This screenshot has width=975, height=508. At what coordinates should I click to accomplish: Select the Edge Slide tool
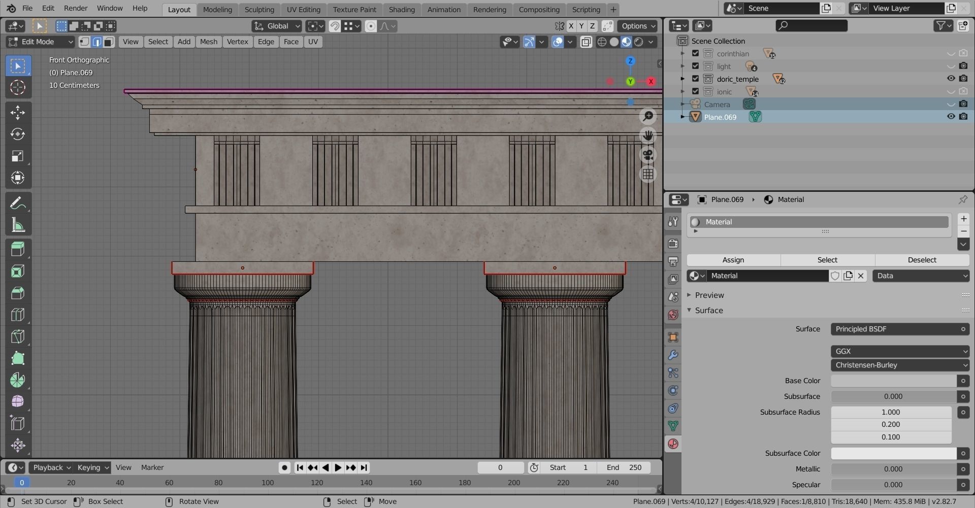pyautogui.click(x=18, y=424)
